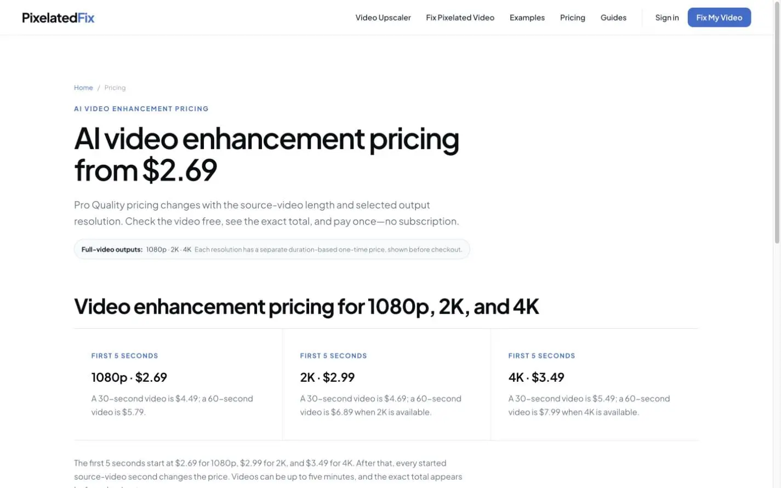The image size is (781, 488).
Task: Click the PixelatedFix logo
Action: coord(58,18)
